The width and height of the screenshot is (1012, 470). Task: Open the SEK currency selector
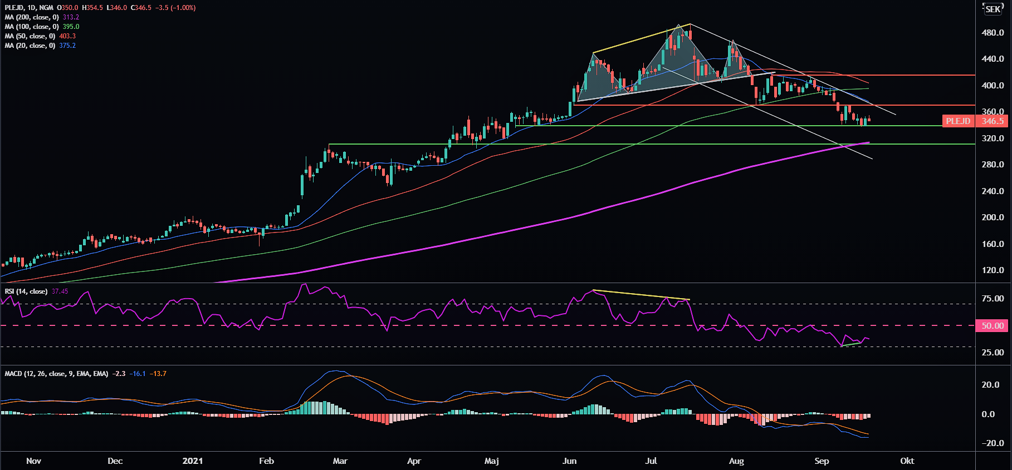click(993, 9)
